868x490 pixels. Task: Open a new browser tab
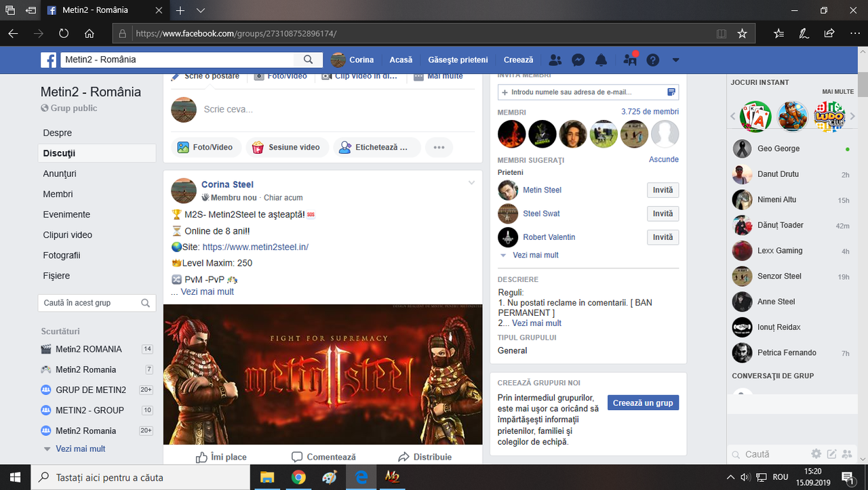tap(180, 11)
